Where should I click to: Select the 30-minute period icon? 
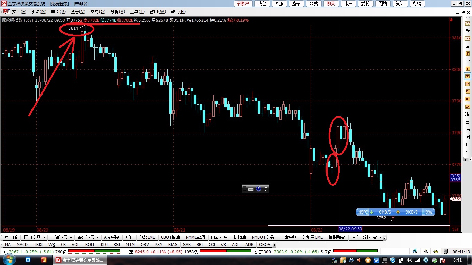pos(468,99)
